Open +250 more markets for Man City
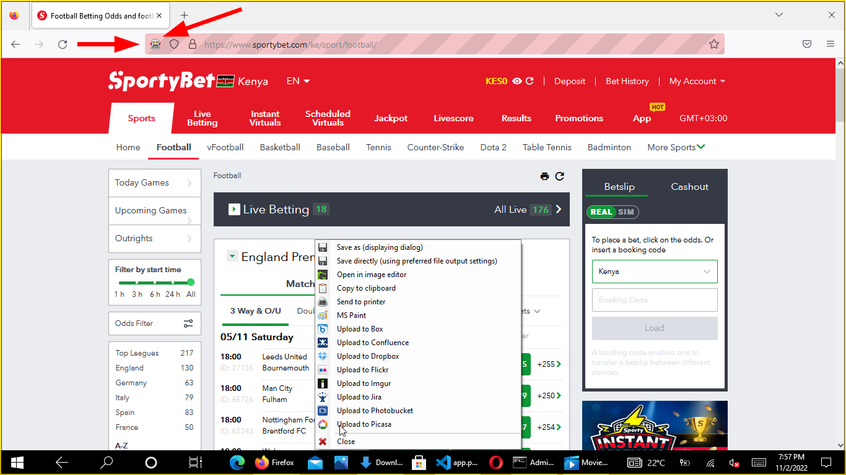 click(x=549, y=396)
